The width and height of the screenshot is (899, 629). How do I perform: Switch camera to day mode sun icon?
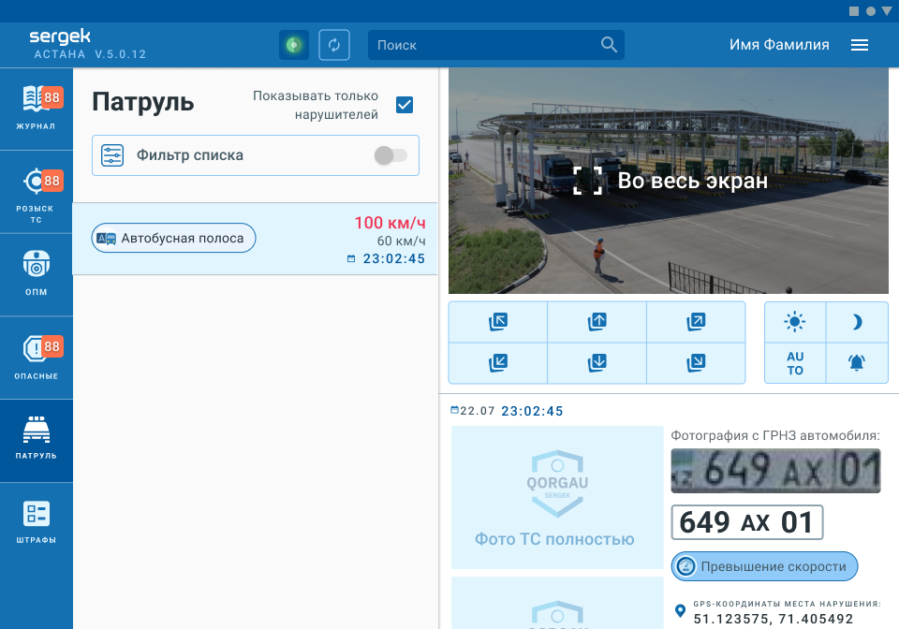[795, 322]
